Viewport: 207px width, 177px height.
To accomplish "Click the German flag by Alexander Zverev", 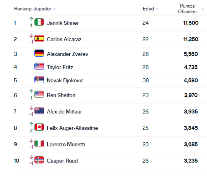I will tap(39, 54).
